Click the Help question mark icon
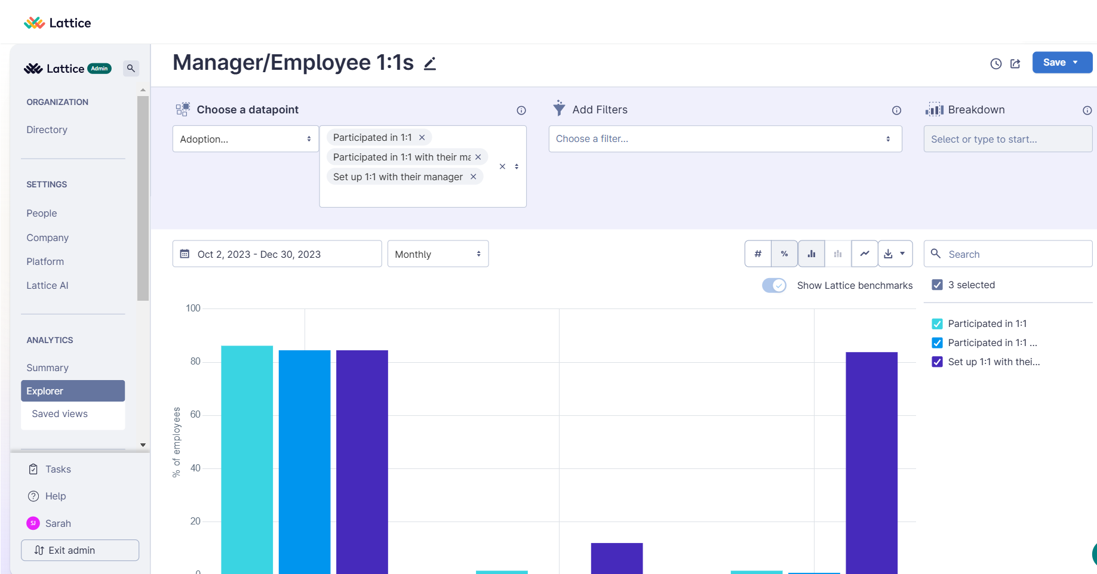The width and height of the screenshot is (1097, 574). (33, 496)
